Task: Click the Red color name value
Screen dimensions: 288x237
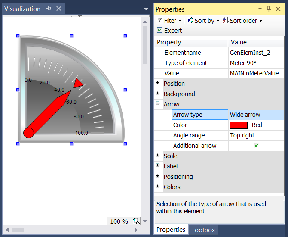Action: 257,125
